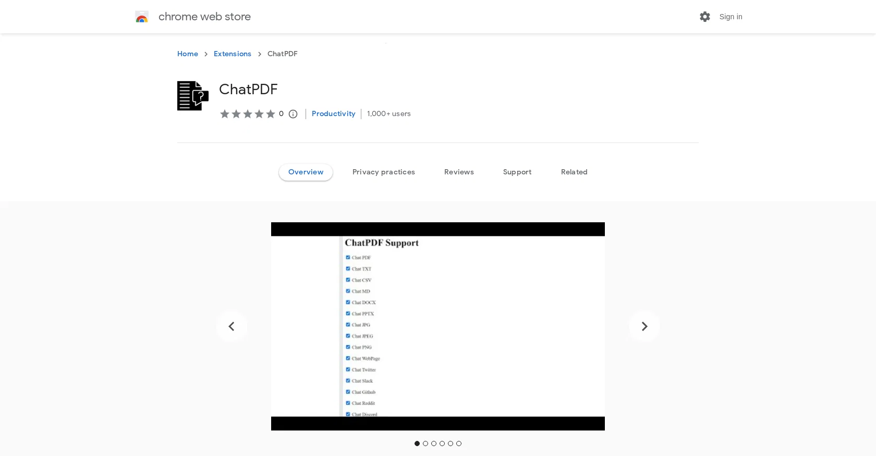Click the five-star rating row
Viewport: 876px width, 456px height.
248,114
